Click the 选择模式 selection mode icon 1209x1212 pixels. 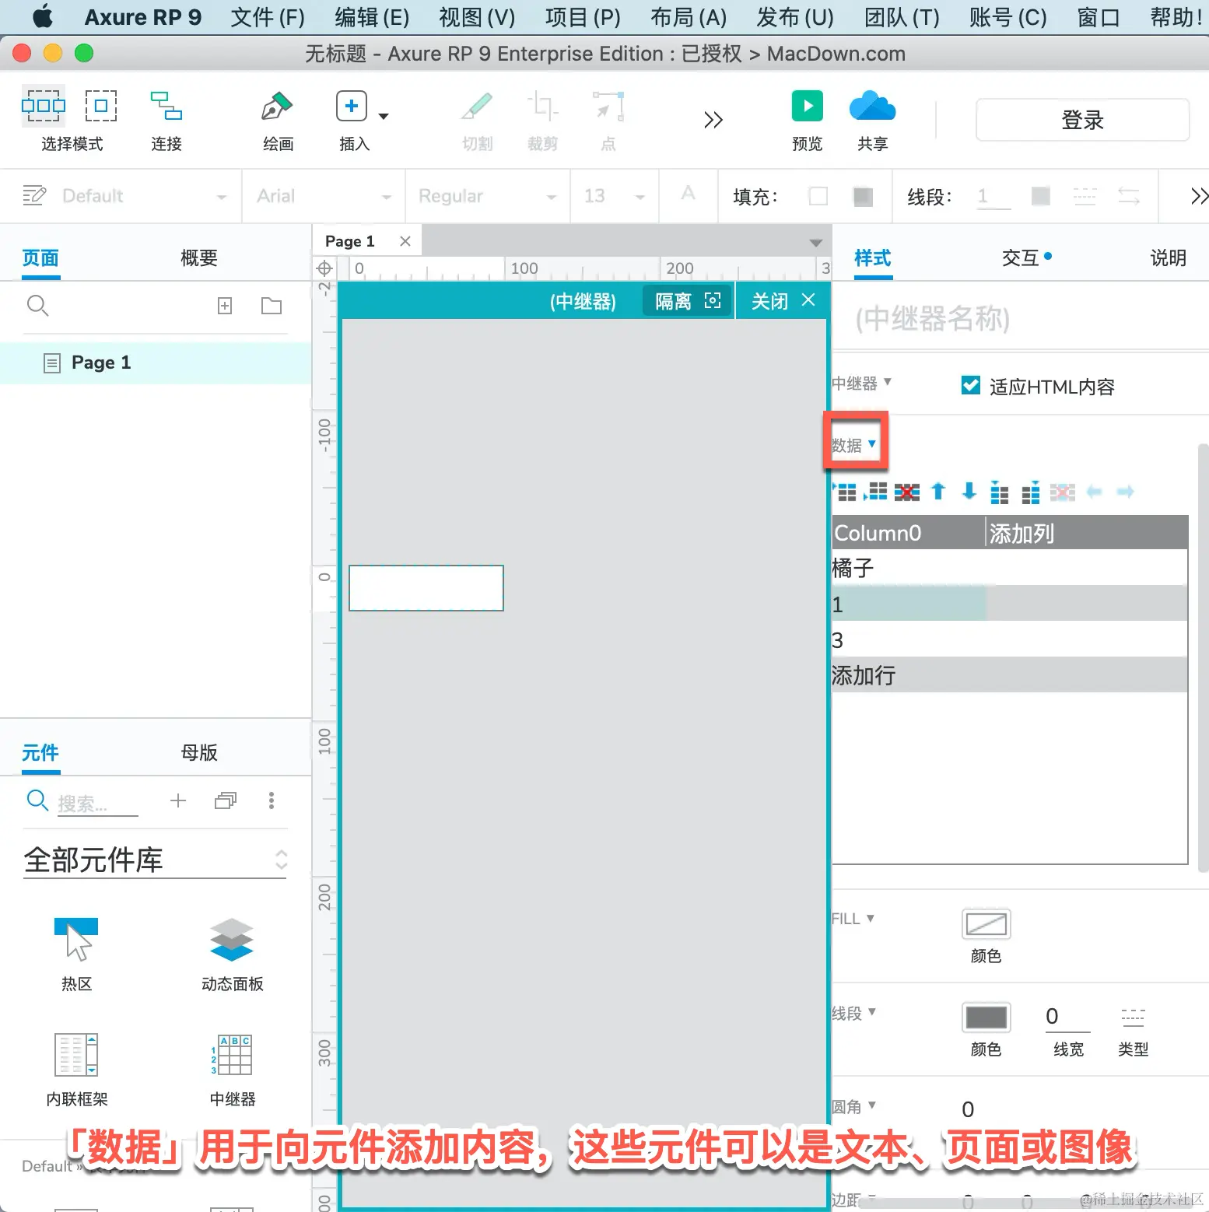[43, 106]
